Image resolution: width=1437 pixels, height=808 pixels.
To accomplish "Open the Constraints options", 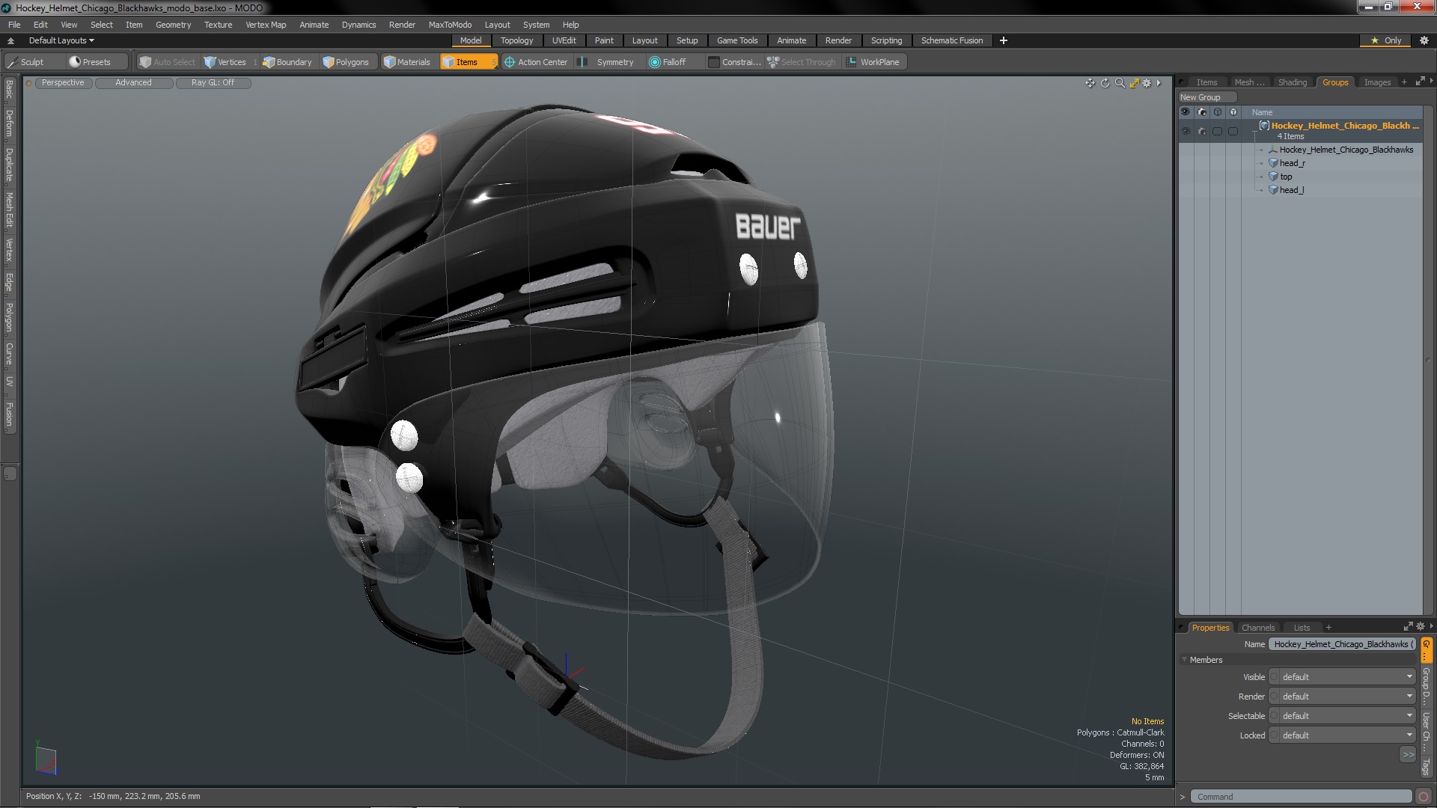I will click(x=734, y=62).
